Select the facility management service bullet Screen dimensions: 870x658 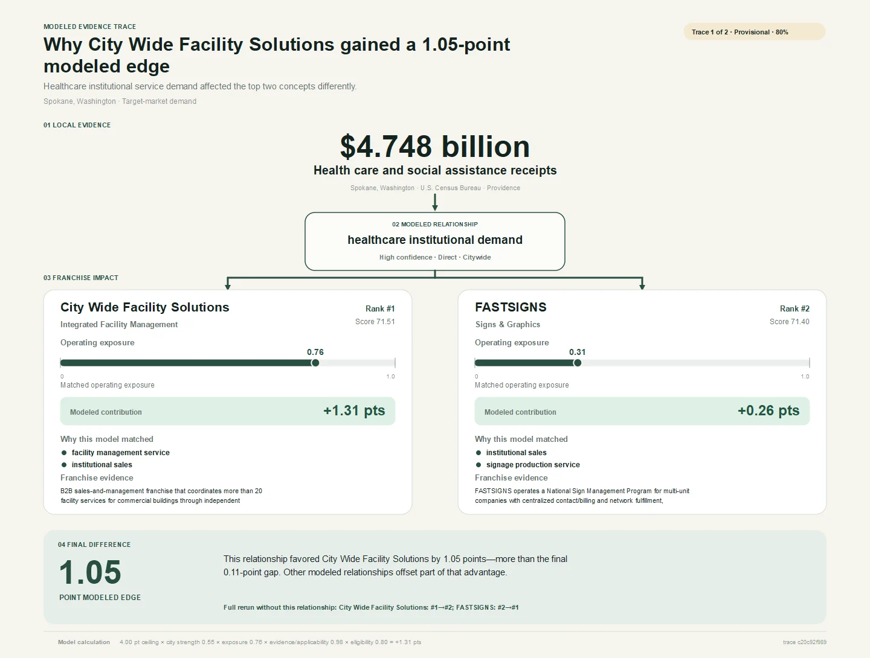[115, 453]
